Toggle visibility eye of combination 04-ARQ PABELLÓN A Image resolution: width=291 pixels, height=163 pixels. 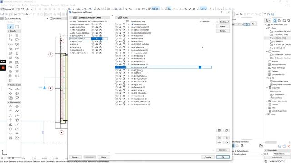[97, 27]
